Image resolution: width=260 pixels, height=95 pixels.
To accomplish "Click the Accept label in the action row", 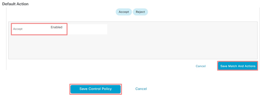I will [x=18, y=29].
